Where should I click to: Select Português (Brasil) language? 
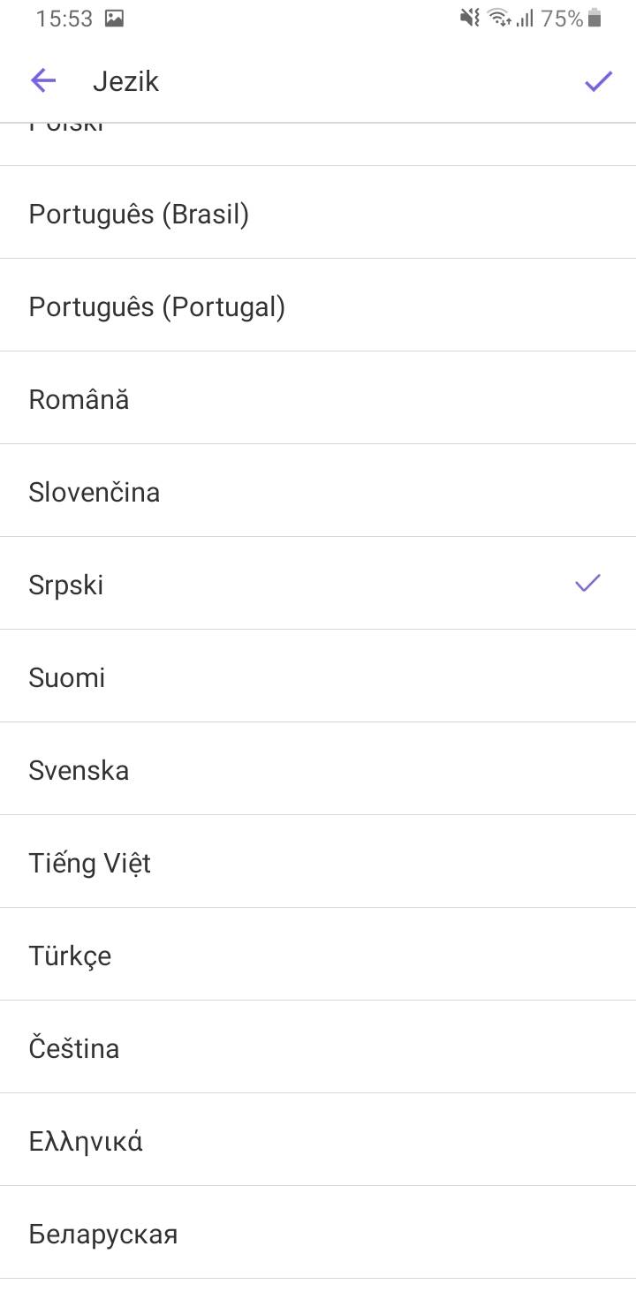tap(139, 215)
